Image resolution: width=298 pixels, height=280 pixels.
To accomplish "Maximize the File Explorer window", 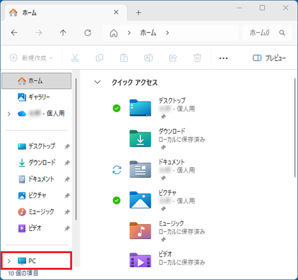I will tap(262, 8).
